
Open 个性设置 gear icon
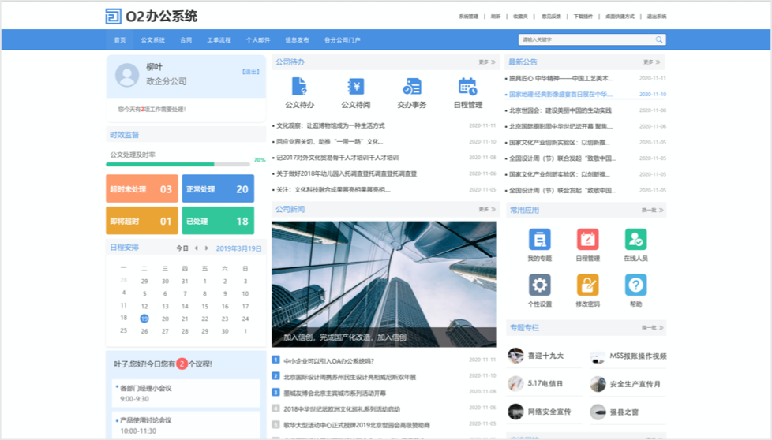click(540, 285)
